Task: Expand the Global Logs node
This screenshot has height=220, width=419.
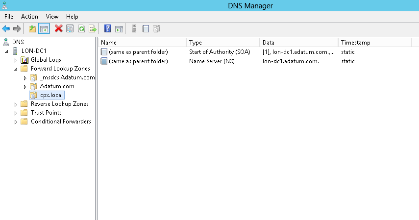Action: click(16, 60)
